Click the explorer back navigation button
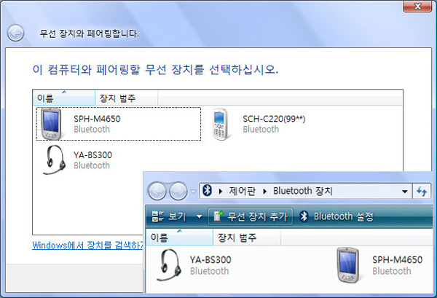This screenshot has width=437, height=298. (157, 191)
